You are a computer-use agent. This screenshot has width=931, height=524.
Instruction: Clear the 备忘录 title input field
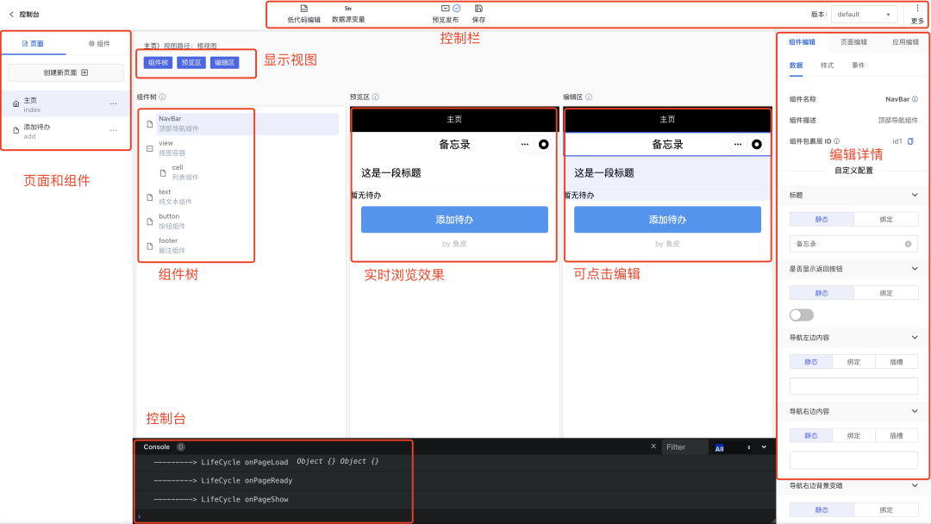pyautogui.click(x=908, y=244)
